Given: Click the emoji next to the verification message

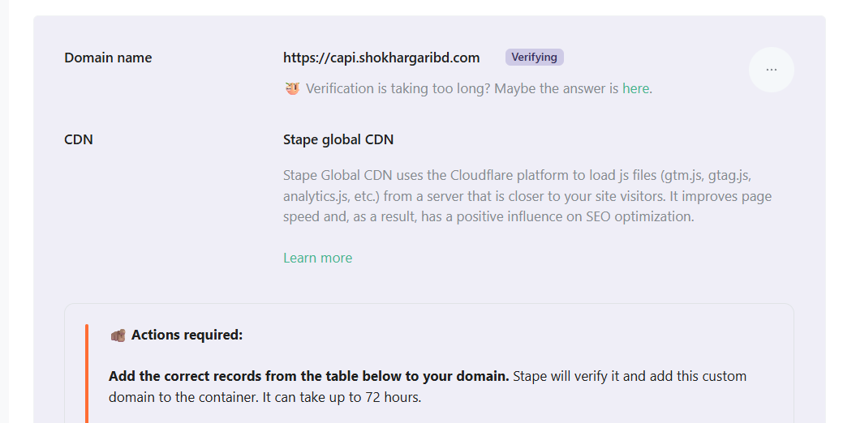Looking at the screenshot, I should [x=293, y=88].
